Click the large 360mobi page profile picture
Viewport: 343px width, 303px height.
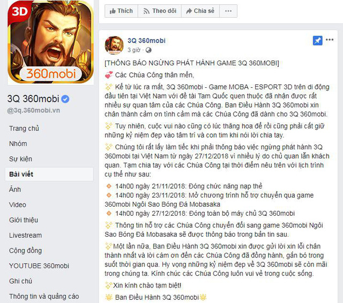click(x=50, y=42)
